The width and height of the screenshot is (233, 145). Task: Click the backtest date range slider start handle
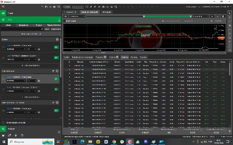point(144,16)
